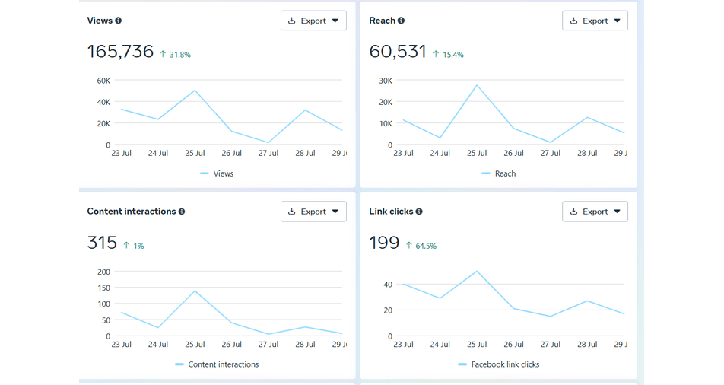
Task: Toggle the Facebook link clicks legend label
Action: pyautogui.click(x=505, y=364)
